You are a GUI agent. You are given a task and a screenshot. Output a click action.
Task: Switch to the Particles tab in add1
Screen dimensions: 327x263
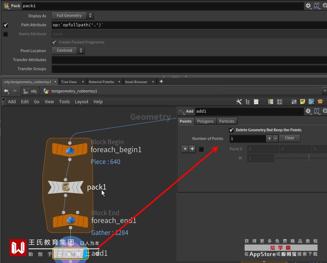pos(227,121)
